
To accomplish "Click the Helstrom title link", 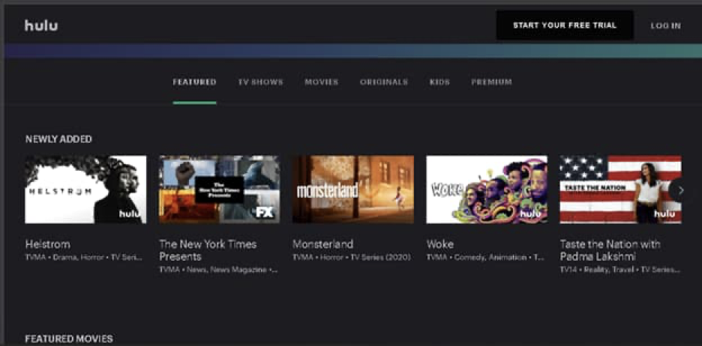I will 47,245.
